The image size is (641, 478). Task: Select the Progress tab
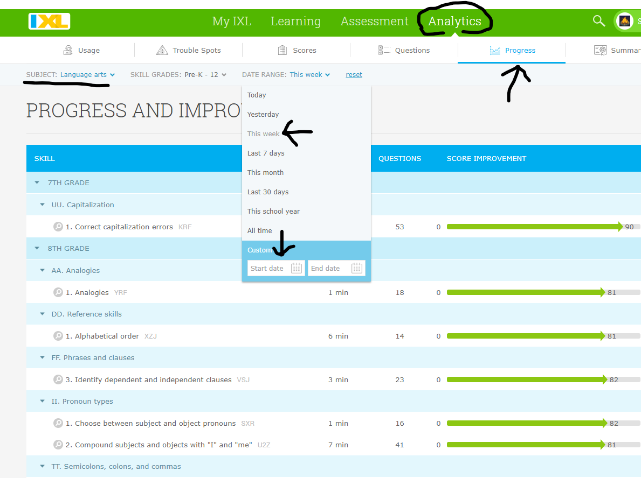512,50
